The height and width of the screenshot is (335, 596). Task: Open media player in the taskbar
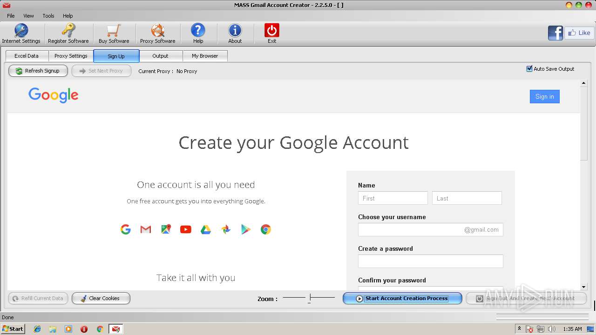(68, 329)
